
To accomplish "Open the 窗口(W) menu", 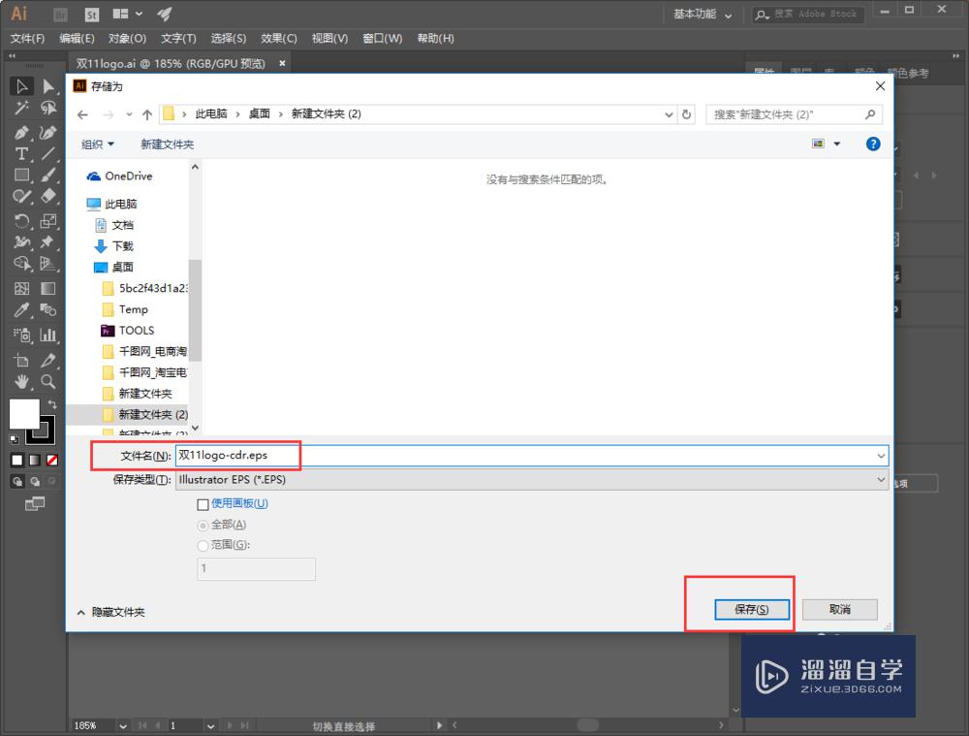I will 382,39.
